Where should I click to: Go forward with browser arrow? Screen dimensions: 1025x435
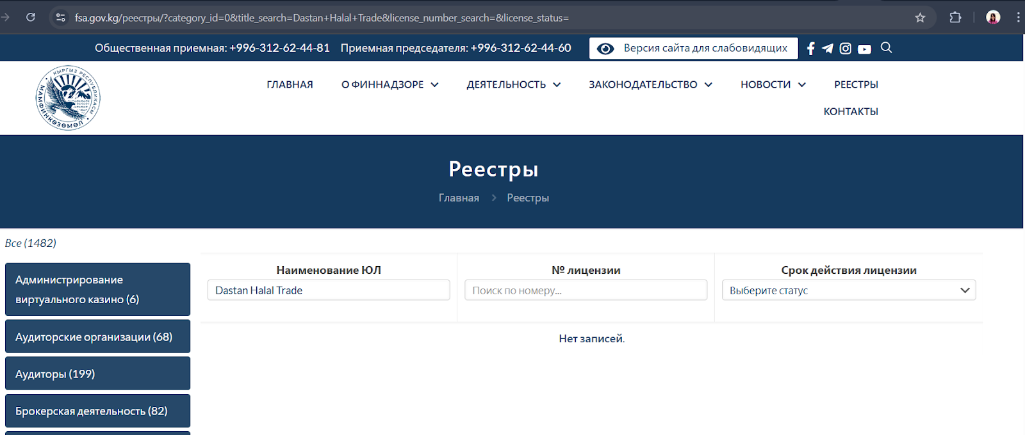coord(6,17)
